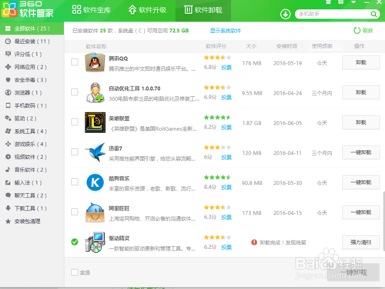Click the search magnifier icon
385x289 pixels.
(x=373, y=14)
